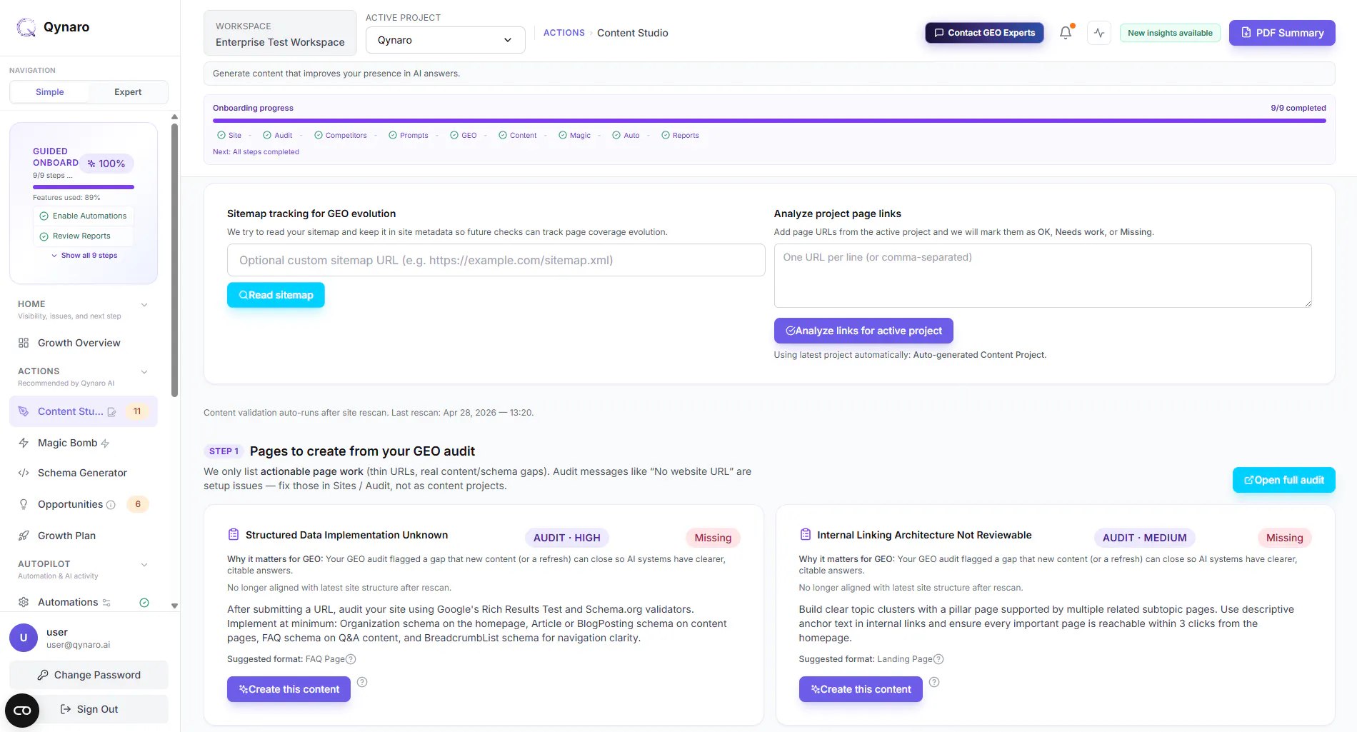
Task: Open the notifications bell
Action: (1066, 33)
